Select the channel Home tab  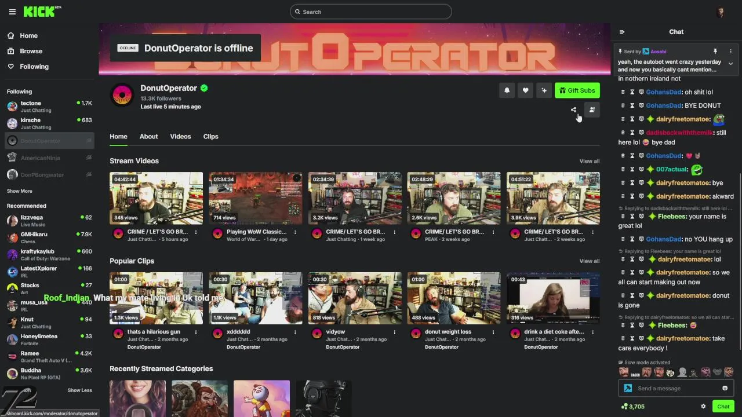[118, 137]
